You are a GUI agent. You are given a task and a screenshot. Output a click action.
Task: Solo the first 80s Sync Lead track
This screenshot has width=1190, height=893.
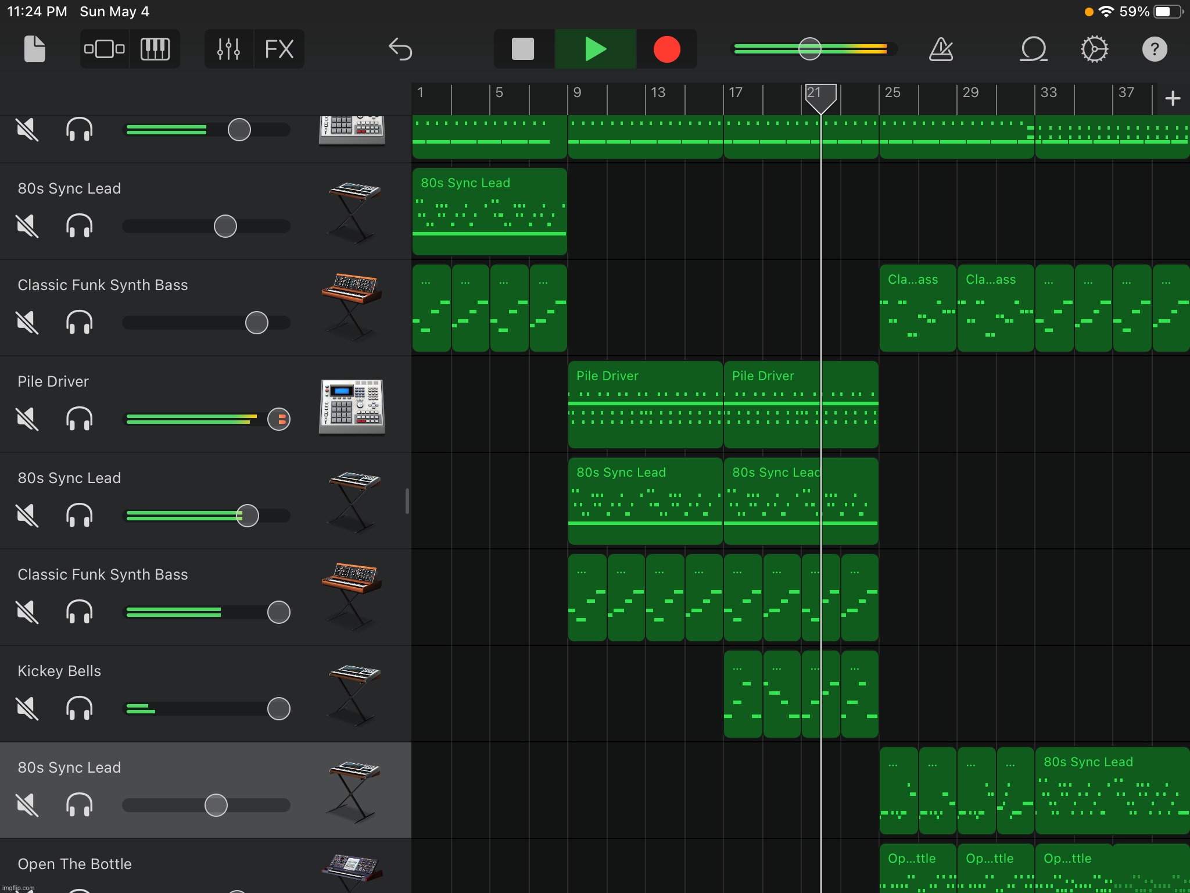(x=80, y=226)
